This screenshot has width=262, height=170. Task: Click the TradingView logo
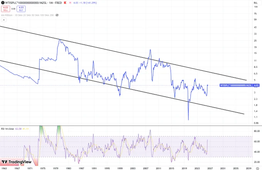[16, 162]
